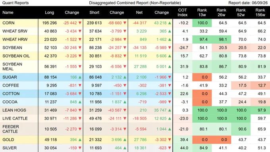Screen dimensions: 270x152
Task: Click COTTON Rank 13w cell 0.0
Action: tap(202, 94)
